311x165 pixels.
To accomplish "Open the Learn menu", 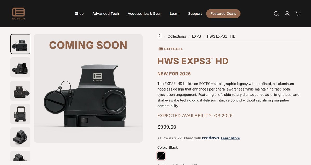I will (x=175, y=14).
